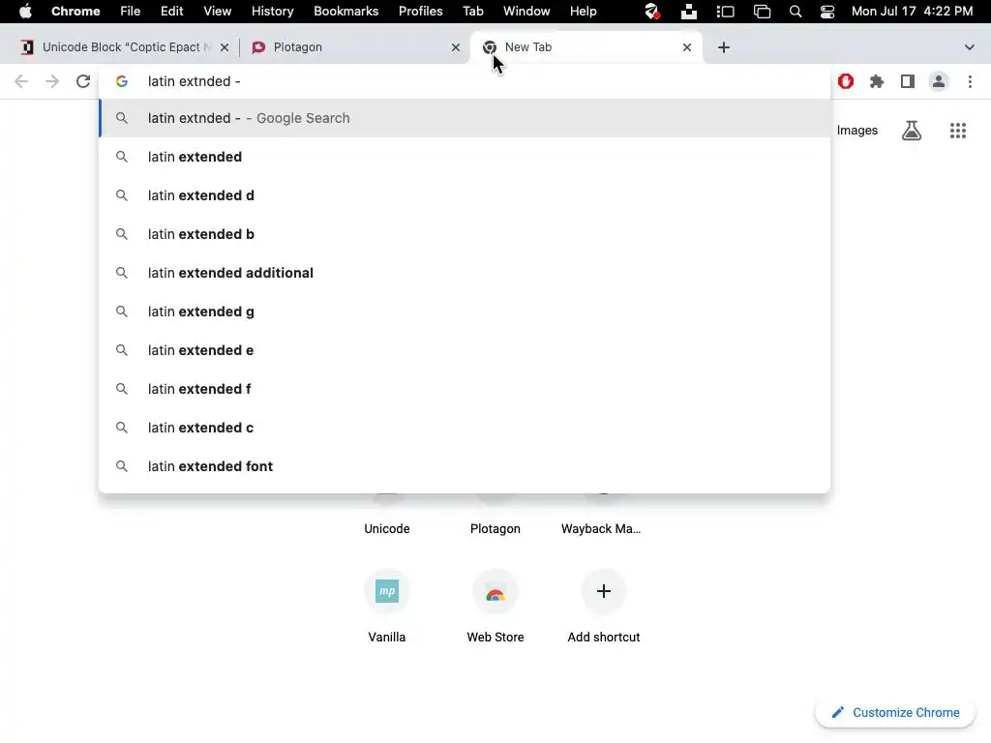Image resolution: width=991 pixels, height=743 pixels.
Task: Toggle the Chrome side panel icon
Action: (x=908, y=81)
